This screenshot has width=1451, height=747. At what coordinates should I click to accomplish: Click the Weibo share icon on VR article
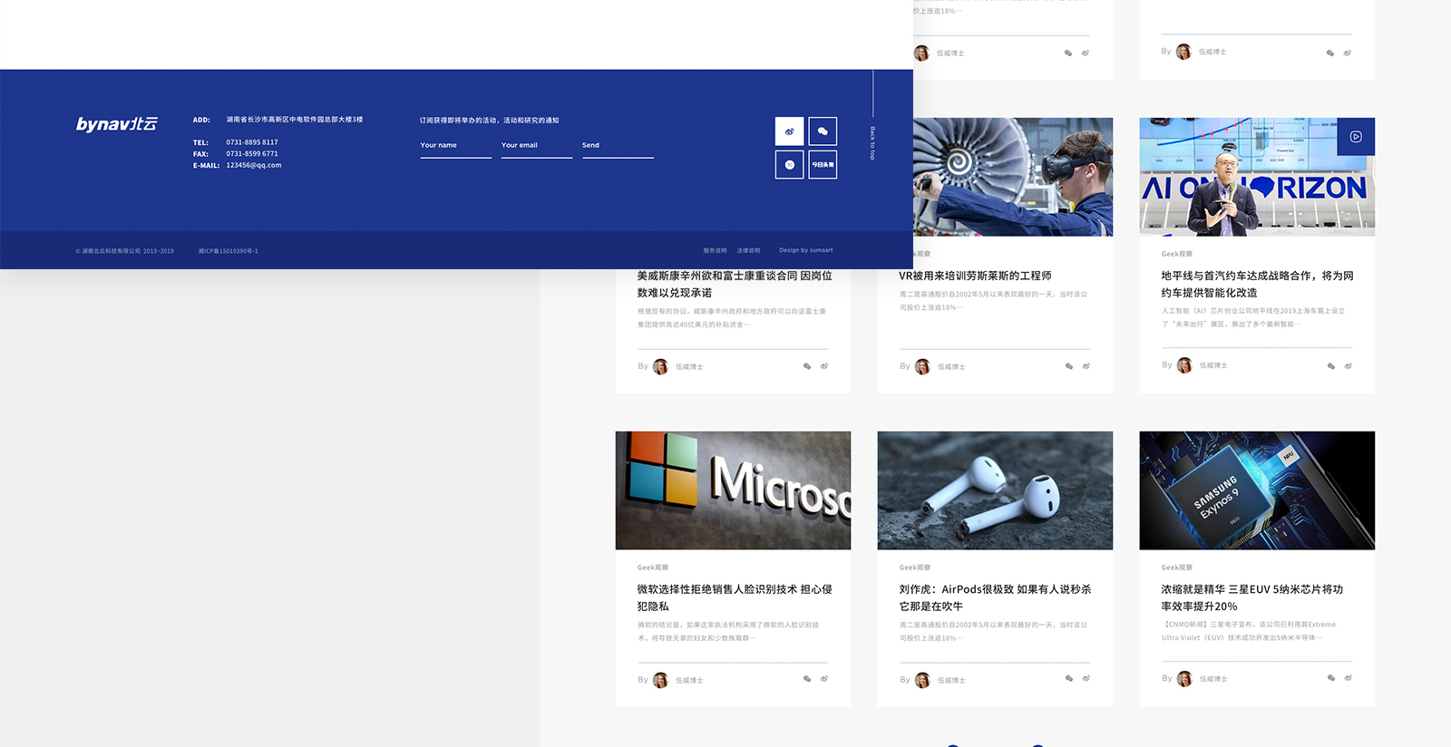click(1086, 366)
